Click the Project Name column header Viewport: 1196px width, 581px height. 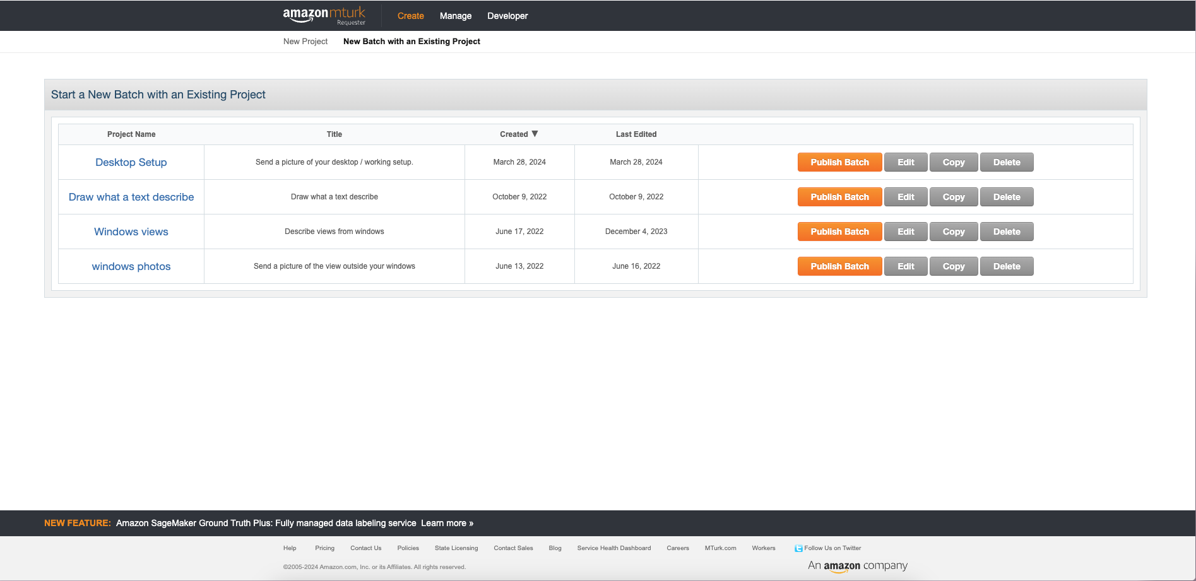pos(131,134)
